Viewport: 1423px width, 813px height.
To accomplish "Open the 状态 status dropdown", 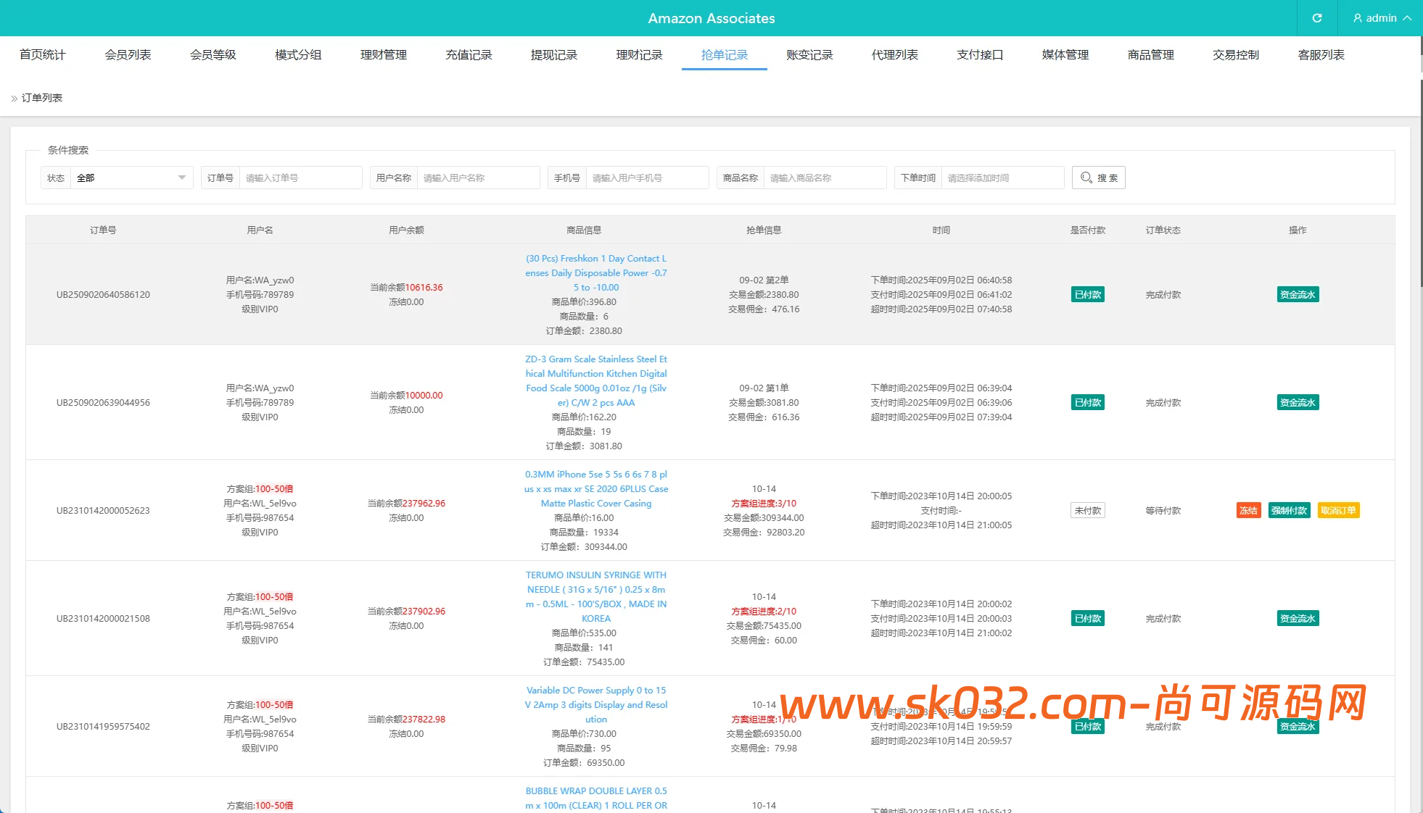I will point(131,178).
